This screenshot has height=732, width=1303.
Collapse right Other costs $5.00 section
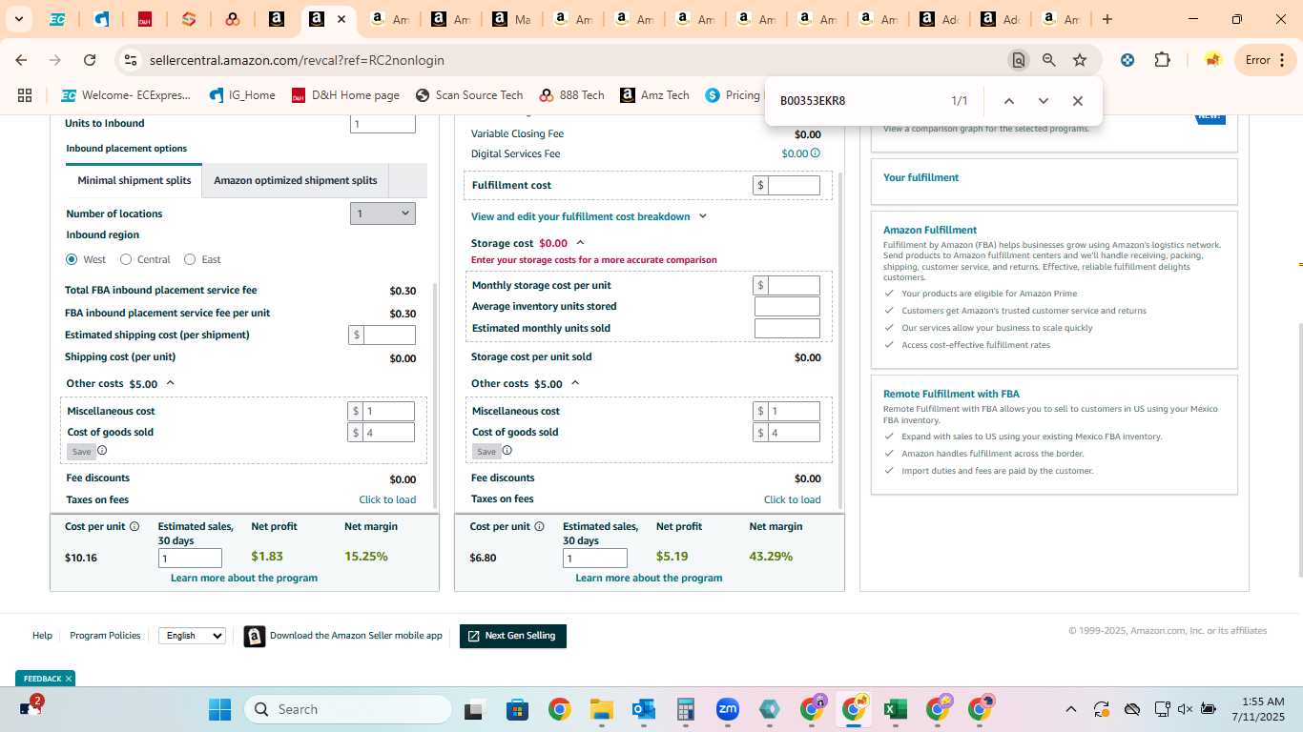pyautogui.click(x=575, y=383)
